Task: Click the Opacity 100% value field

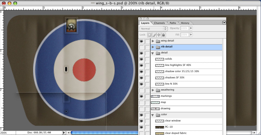Action: pyautogui.click(x=185, y=28)
